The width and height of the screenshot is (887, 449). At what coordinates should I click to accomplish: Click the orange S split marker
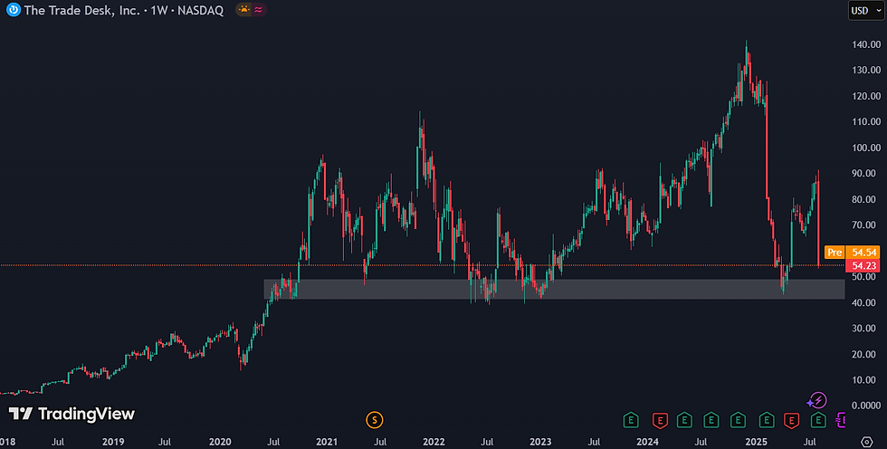375,420
